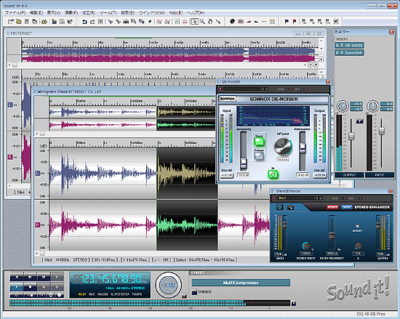This screenshot has height=319, width=400.
Task: Click the Record transport button
Action: (44, 287)
